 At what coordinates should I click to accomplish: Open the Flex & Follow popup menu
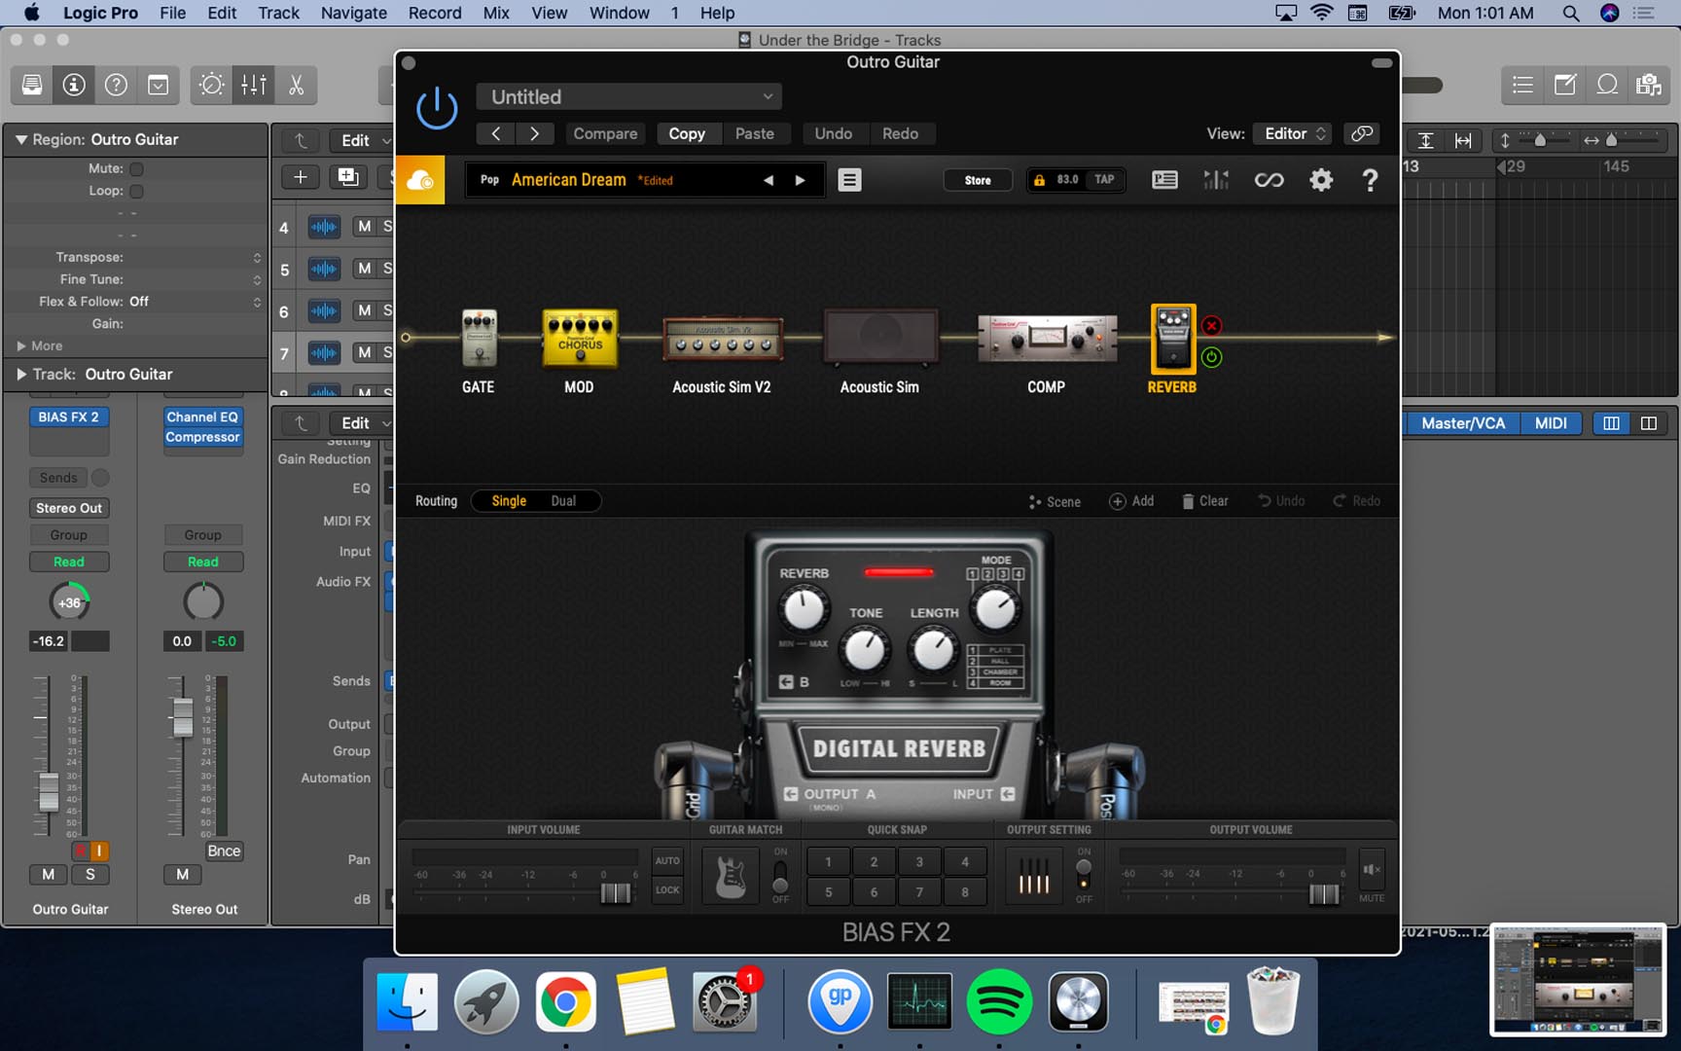(x=257, y=302)
